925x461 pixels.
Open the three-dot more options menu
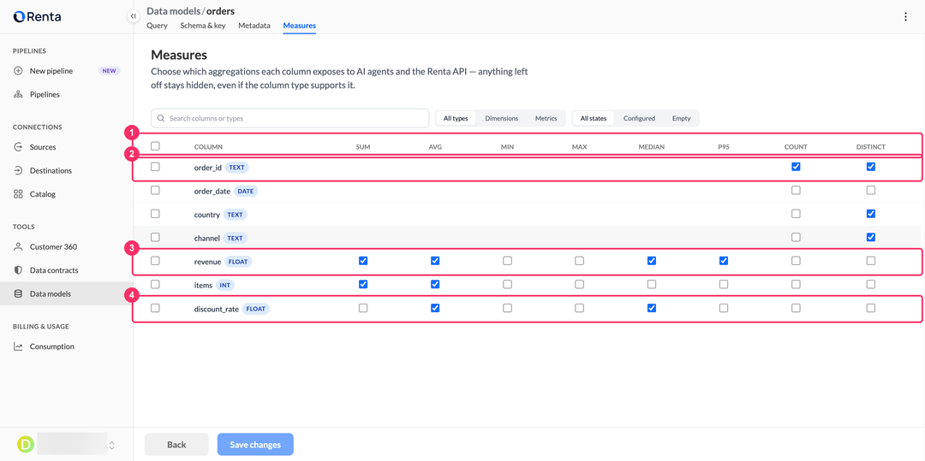[905, 17]
